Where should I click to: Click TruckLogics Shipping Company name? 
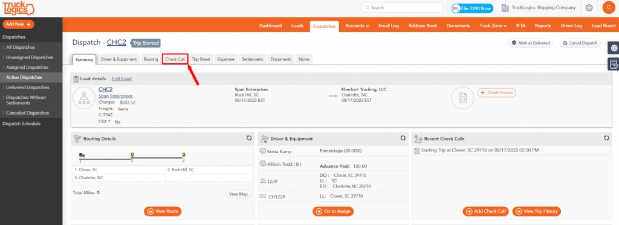543,7
